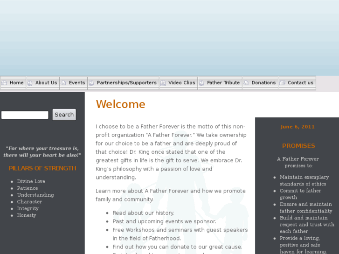The height and width of the screenshot is (254, 339).
Task: Click 'A Father Forever promises to:' text
Action: [298, 162]
